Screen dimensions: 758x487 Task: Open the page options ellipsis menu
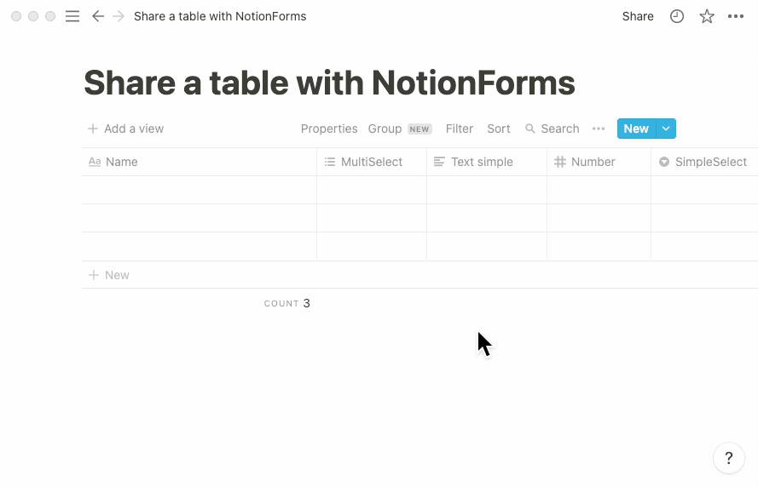736,16
